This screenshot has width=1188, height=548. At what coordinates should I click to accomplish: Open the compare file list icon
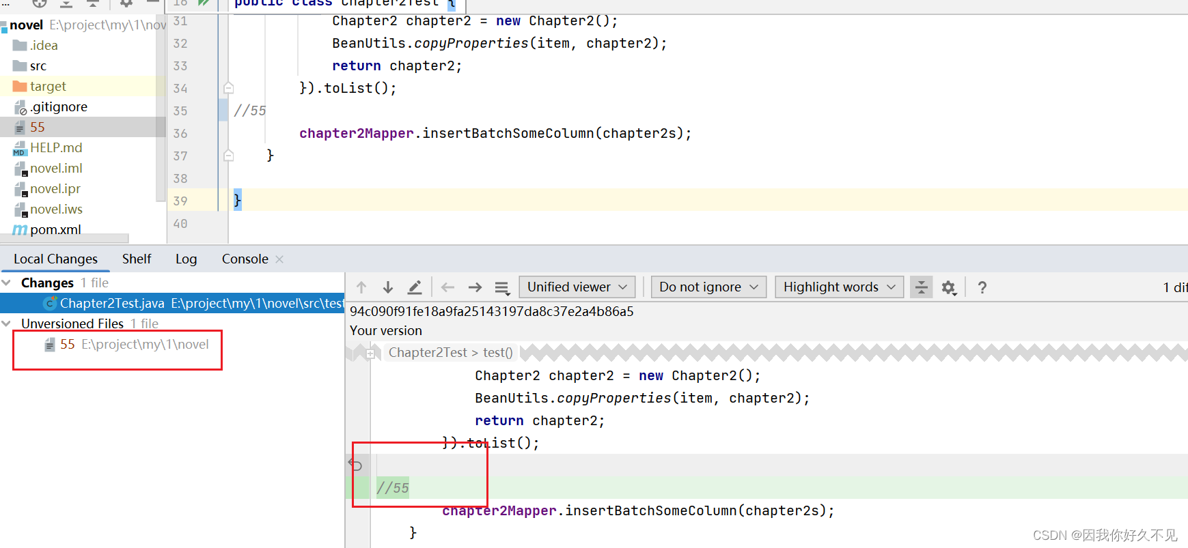[502, 288]
